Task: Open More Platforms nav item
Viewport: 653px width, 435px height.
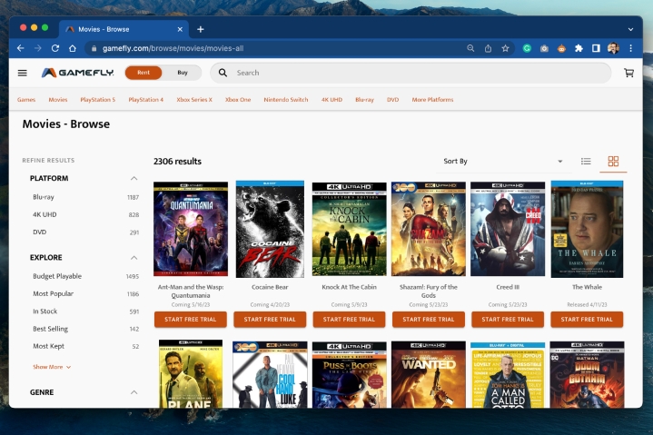Action: (432, 100)
